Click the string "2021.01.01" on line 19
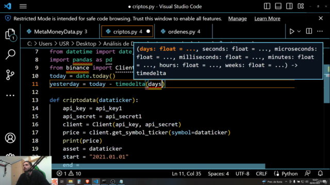Screen dimensions: 330x185 109,157
